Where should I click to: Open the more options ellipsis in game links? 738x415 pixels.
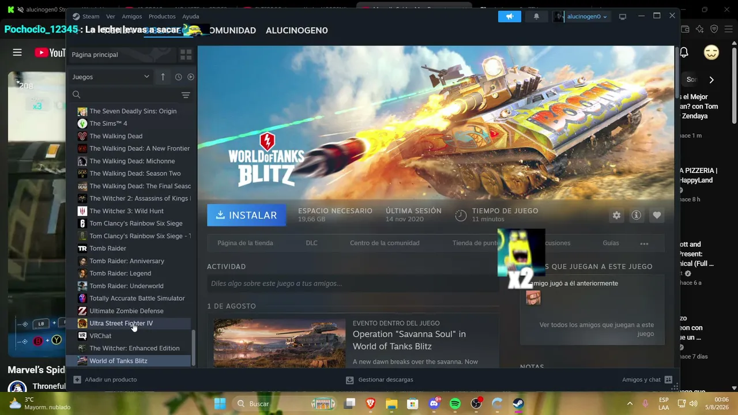(644, 243)
